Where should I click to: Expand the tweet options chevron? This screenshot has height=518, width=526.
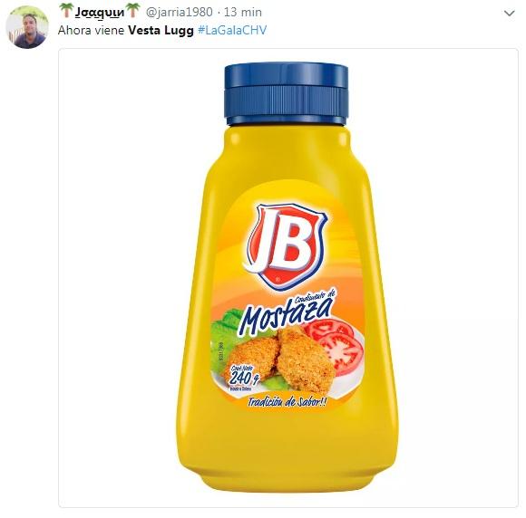click(509, 14)
